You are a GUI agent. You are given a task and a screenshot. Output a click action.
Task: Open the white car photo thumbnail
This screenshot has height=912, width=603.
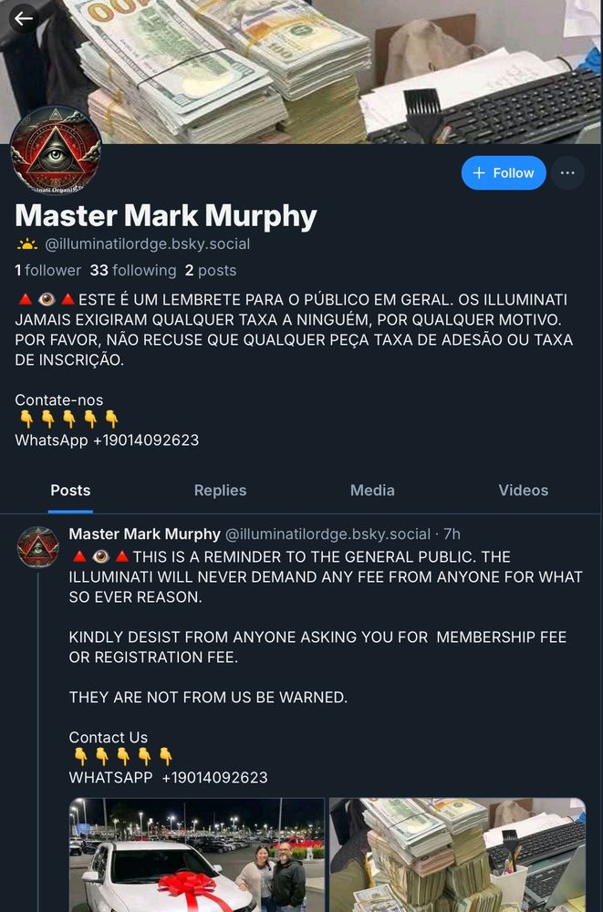(197, 855)
